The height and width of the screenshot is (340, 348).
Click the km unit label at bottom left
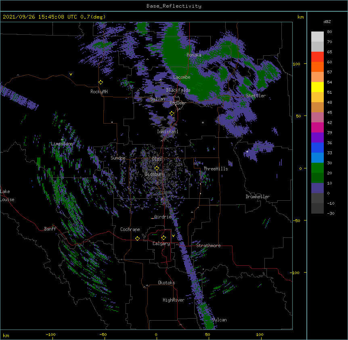point(6,335)
